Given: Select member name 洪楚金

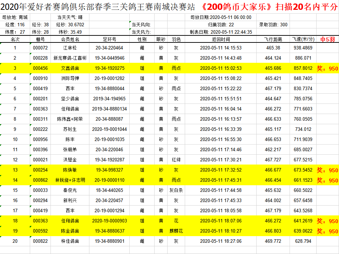Looking at the screenshot, I should (70, 160).
